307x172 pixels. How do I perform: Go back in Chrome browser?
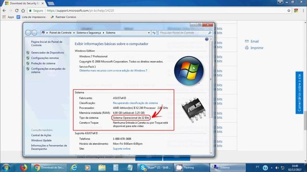[4, 11]
